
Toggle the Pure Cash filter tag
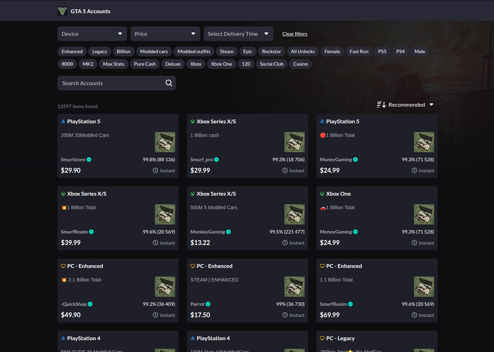point(144,64)
